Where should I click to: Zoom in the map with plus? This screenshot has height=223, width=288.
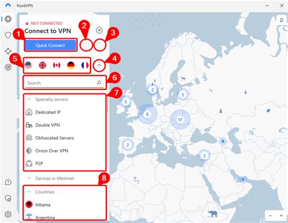(281, 216)
